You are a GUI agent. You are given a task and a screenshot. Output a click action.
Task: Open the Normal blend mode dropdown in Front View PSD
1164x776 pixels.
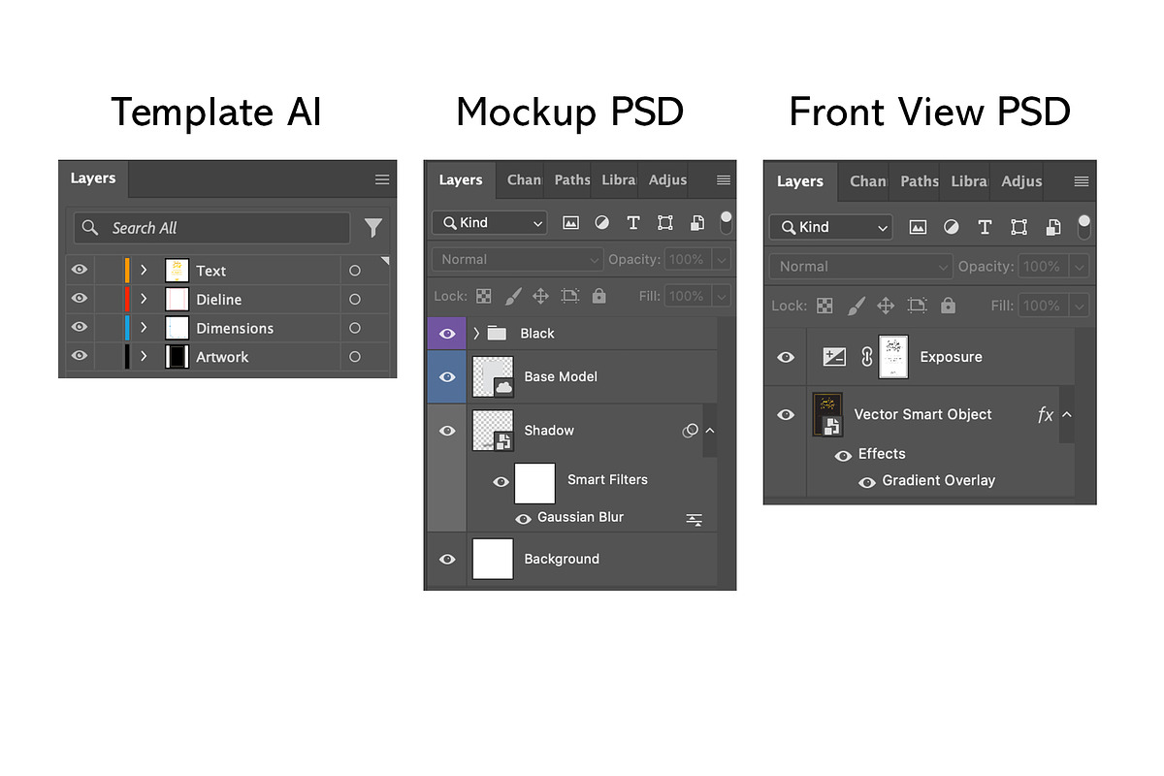pyautogui.click(x=861, y=267)
